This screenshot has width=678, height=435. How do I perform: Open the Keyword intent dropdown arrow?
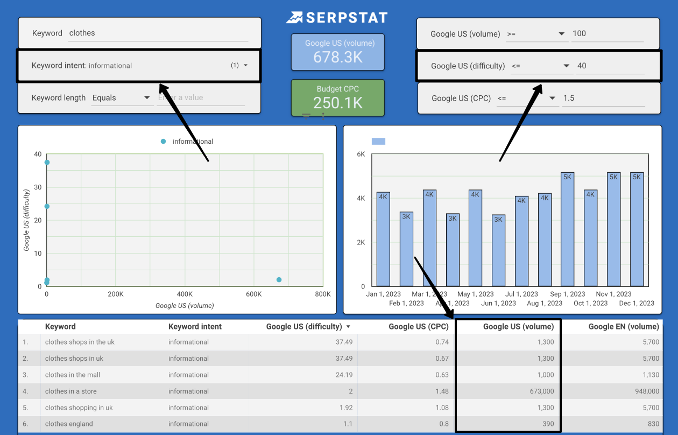click(x=246, y=66)
